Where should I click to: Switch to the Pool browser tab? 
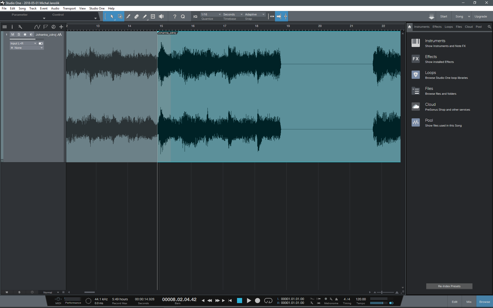tap(479, 27)
